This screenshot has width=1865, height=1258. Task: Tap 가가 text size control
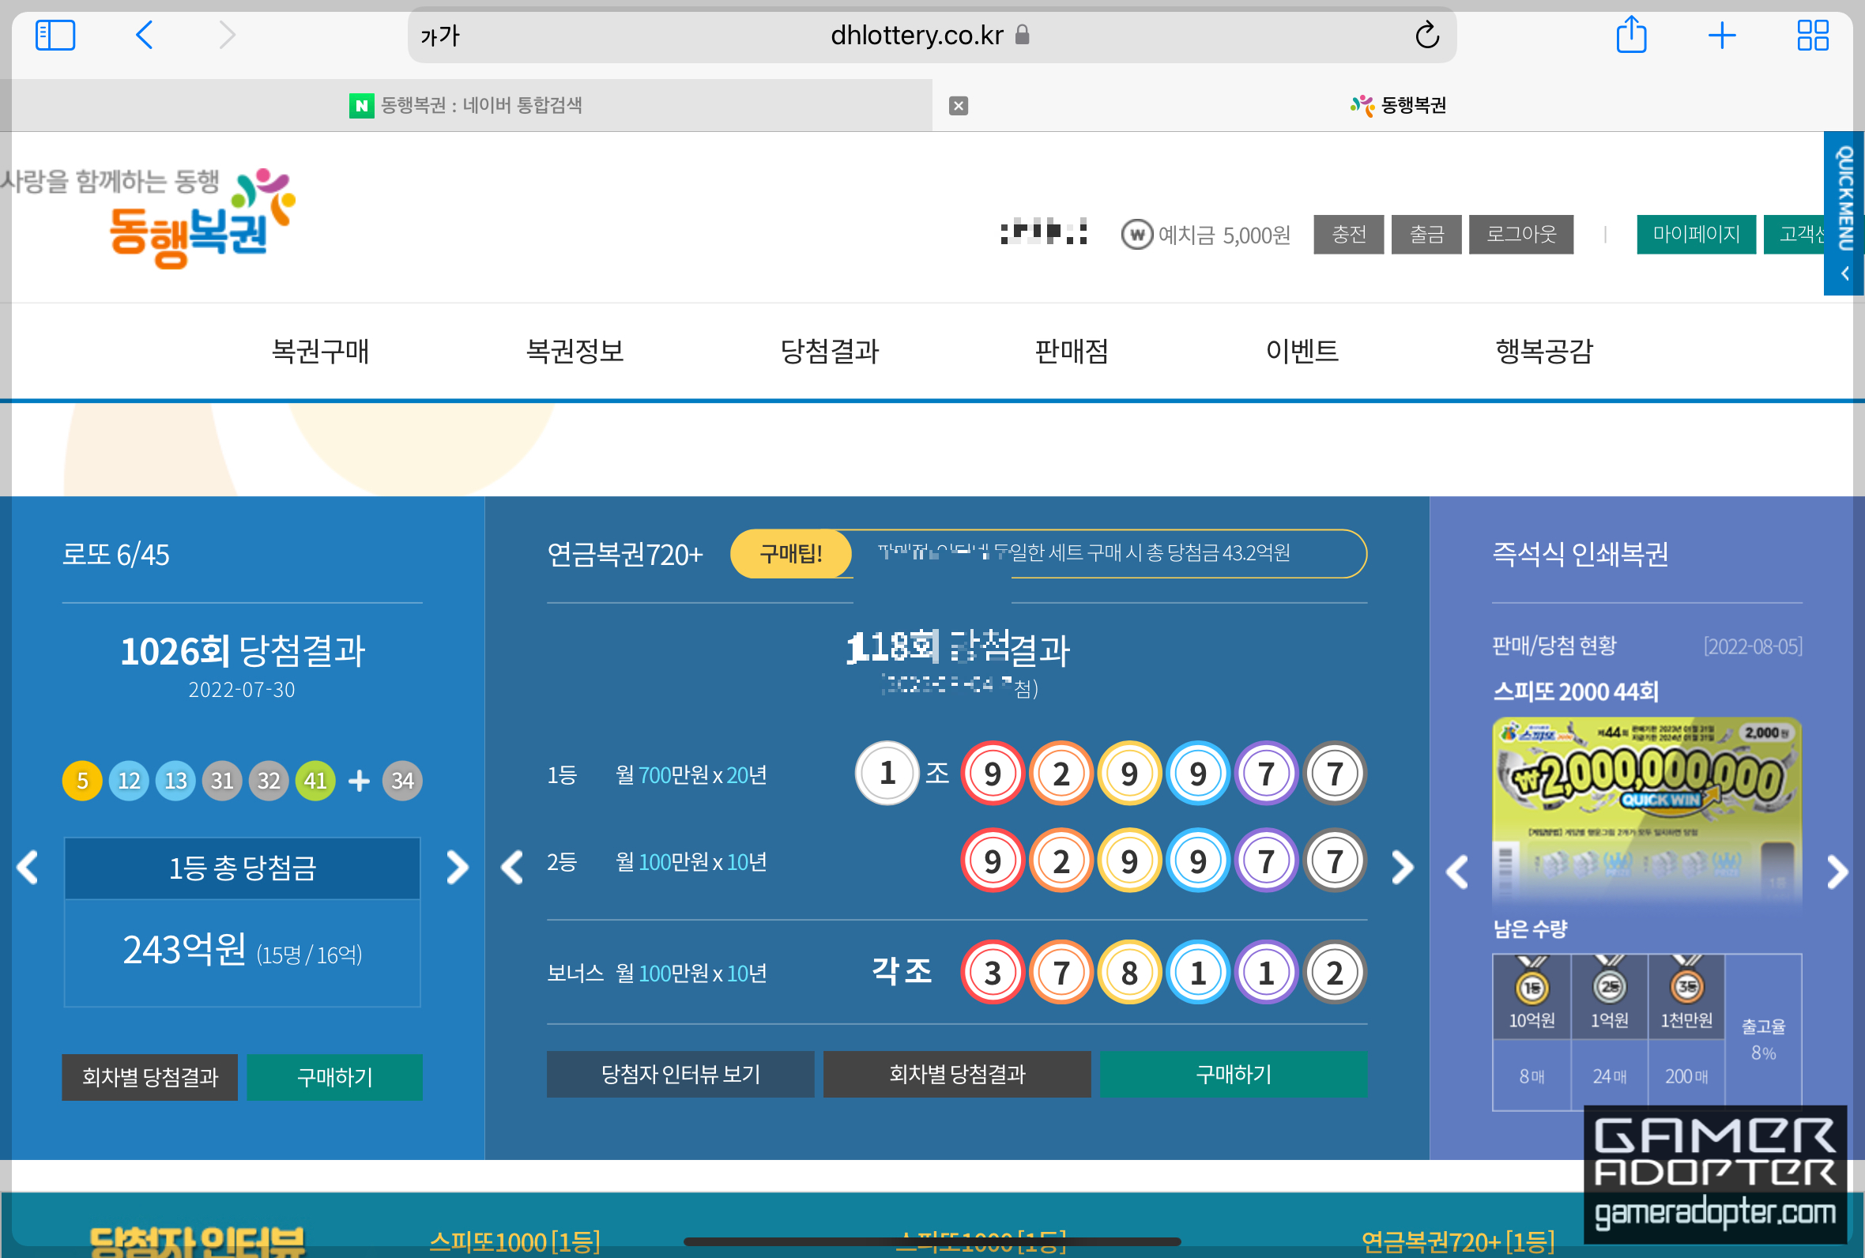(x=439, y=36)
